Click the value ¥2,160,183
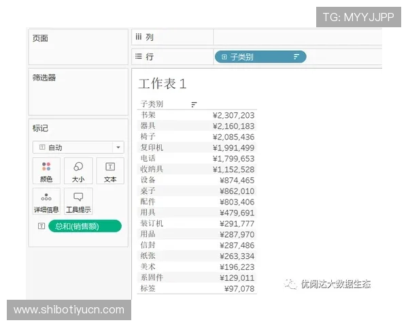This screenshot has height=327, width=408. pyautogui.click(x=233, y=126)
